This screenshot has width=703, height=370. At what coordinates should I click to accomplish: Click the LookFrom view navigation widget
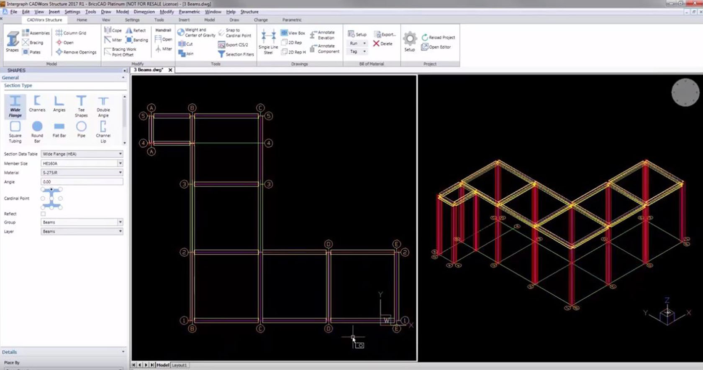(x=685, y=92)
